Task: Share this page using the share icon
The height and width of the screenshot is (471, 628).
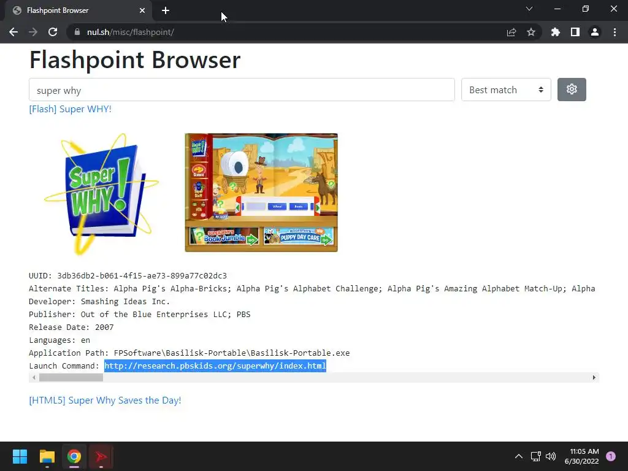Action: click(x=511, y=32)
